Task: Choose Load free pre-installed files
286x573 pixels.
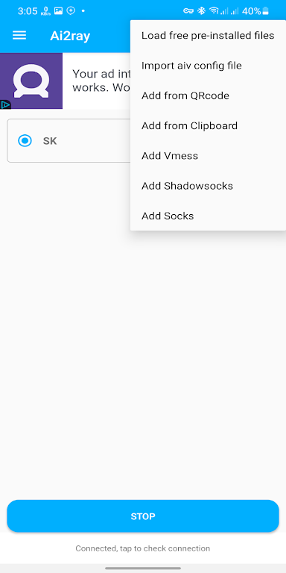Action: click(x=208, y=36)
